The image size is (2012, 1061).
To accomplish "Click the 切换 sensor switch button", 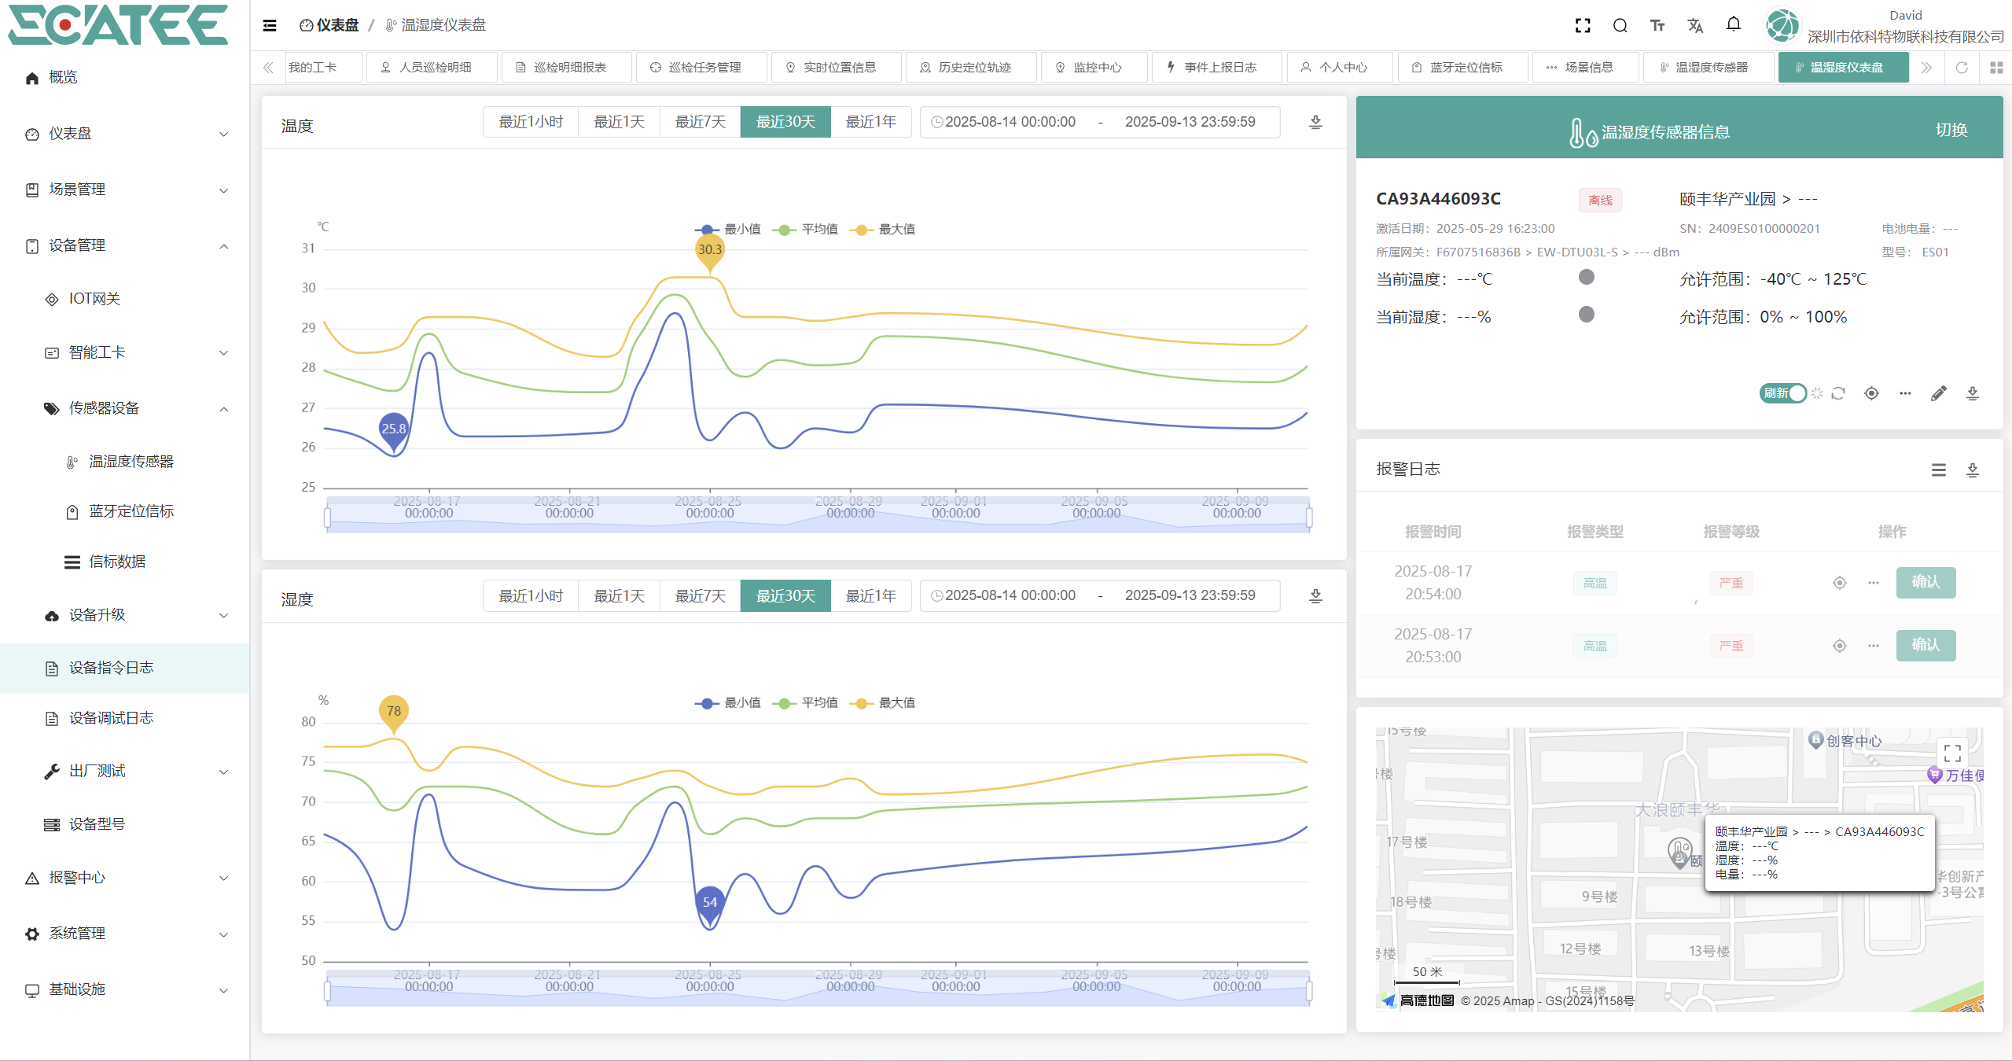I will (1951, 131).
